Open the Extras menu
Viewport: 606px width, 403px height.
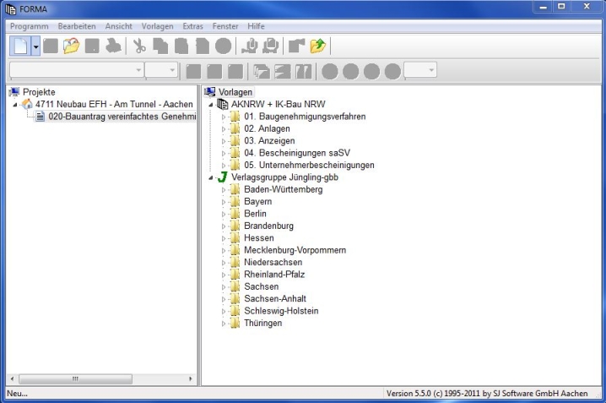point(192,26)
